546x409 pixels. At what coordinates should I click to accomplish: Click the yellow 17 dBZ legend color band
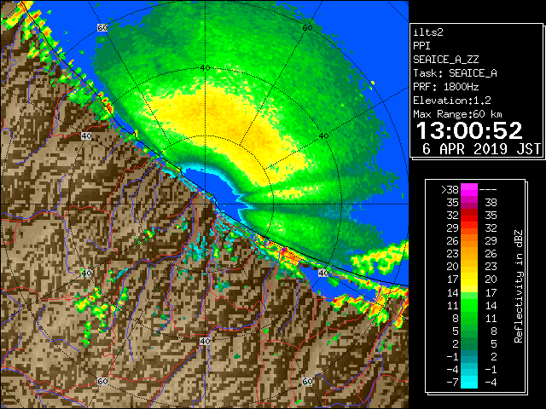[x=469, y=279]
